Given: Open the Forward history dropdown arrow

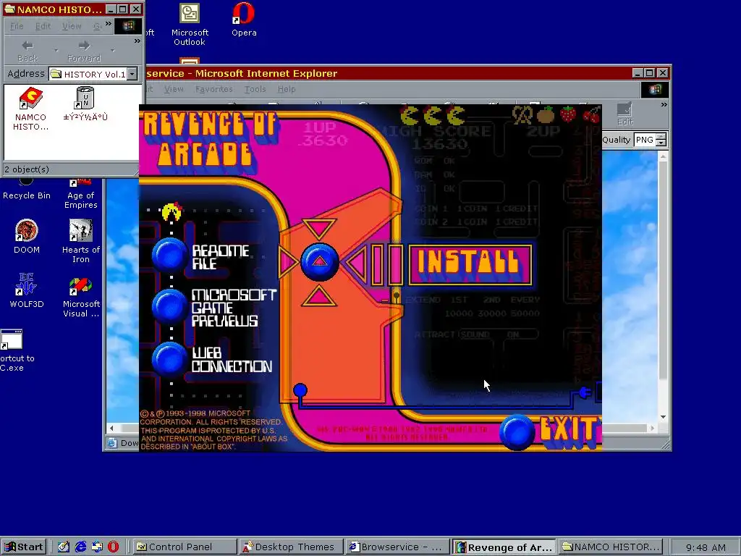Looking at the screenshot, I should [x=112, y=50].
